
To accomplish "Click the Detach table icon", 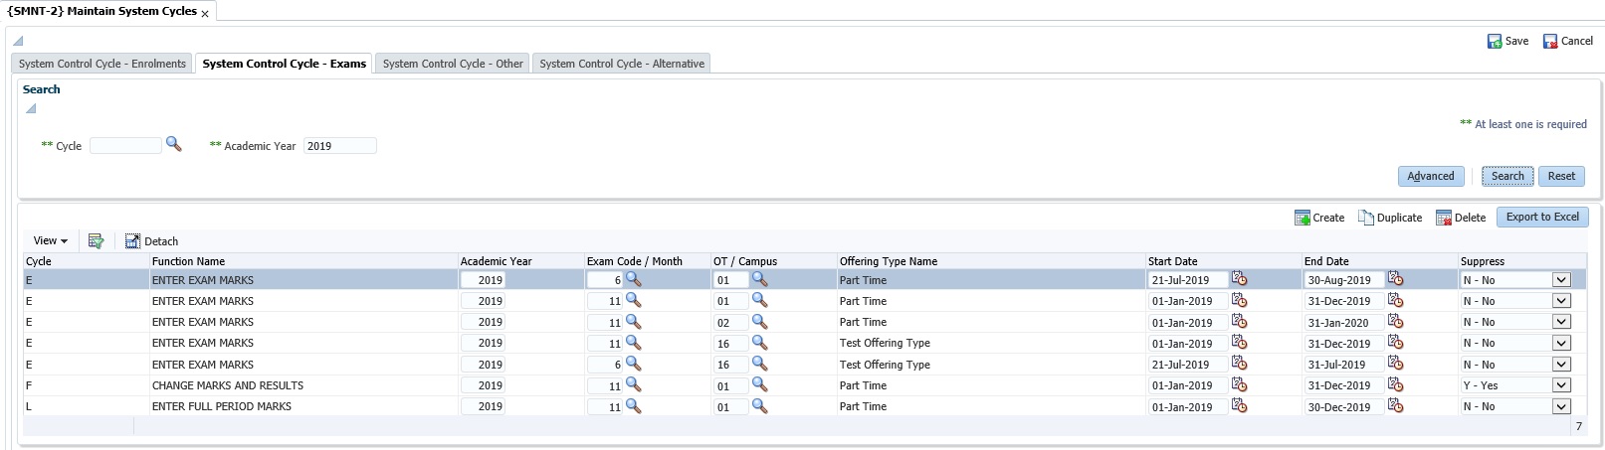I will (133, 241).
